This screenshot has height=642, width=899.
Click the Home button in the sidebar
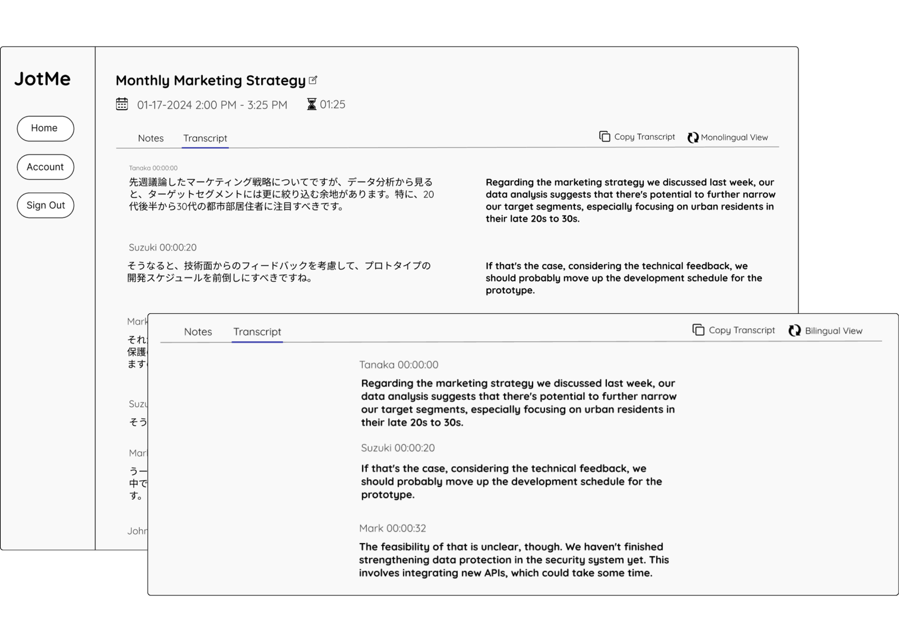click(x=45, y=128)
